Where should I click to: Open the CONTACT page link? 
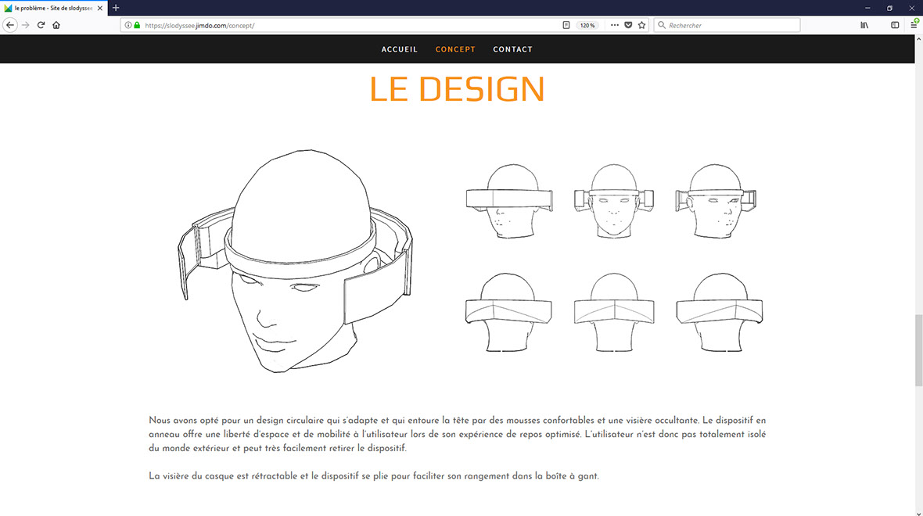512,49
